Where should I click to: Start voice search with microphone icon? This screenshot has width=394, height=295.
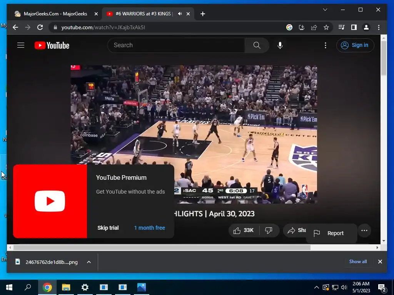[280, 45]
